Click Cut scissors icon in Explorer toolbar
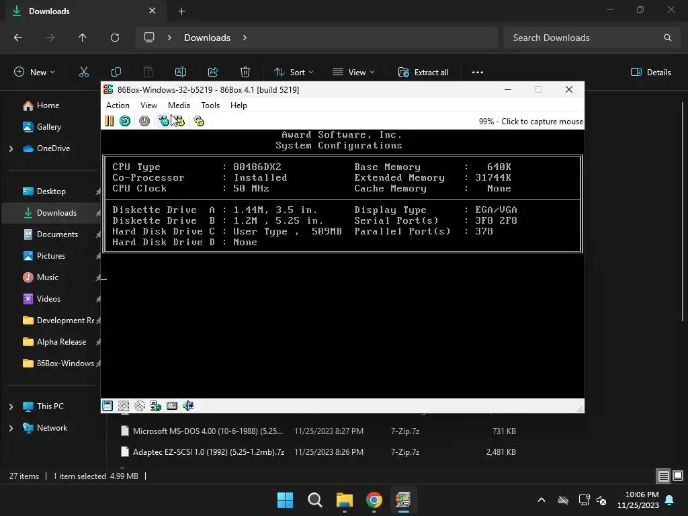The image size is (688, 516). [x=84, y=72]
